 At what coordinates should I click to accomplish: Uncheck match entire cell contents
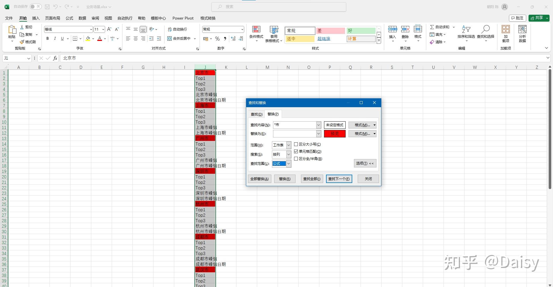click(296, 152)
